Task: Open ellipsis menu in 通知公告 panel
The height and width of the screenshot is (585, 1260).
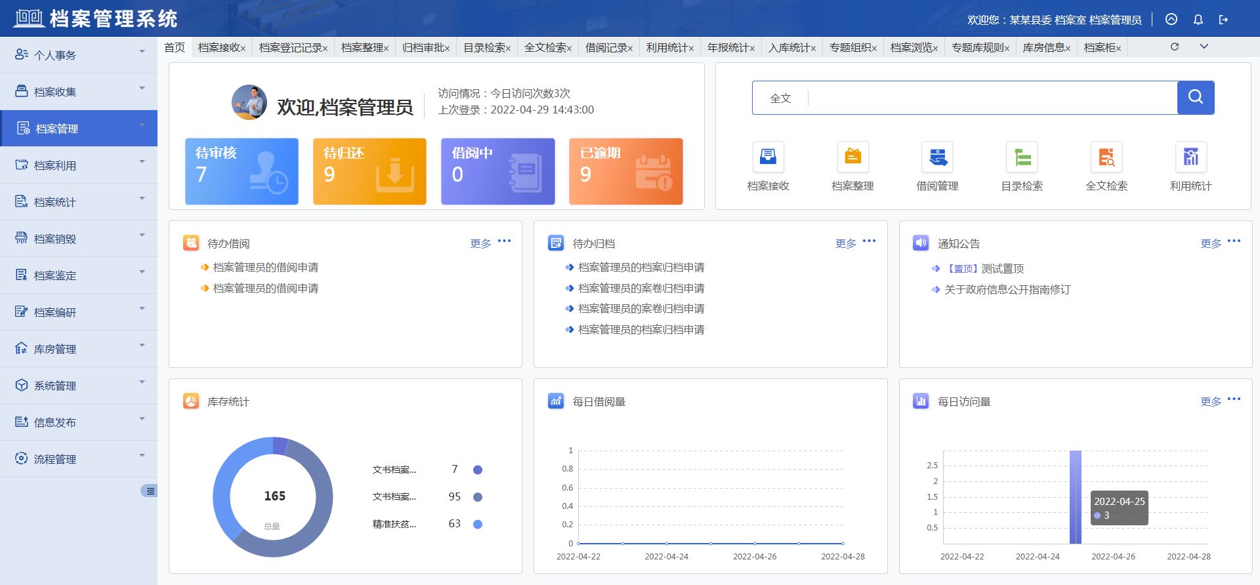Action: pos(1234,241)
